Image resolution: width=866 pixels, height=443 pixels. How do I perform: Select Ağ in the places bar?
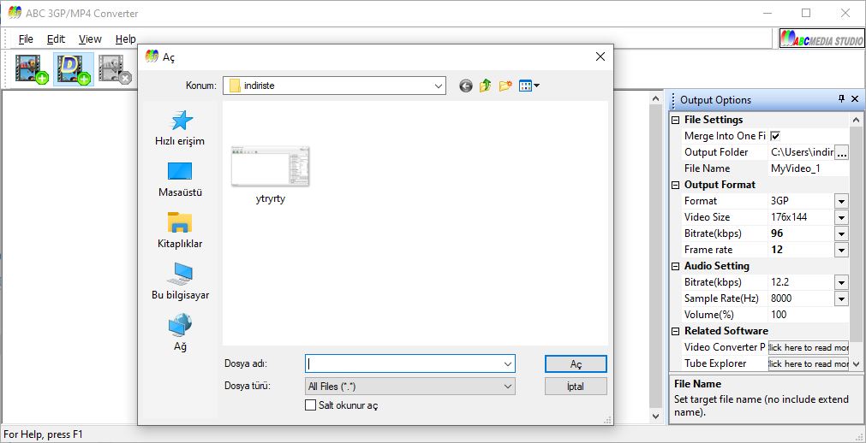[180, 334]
